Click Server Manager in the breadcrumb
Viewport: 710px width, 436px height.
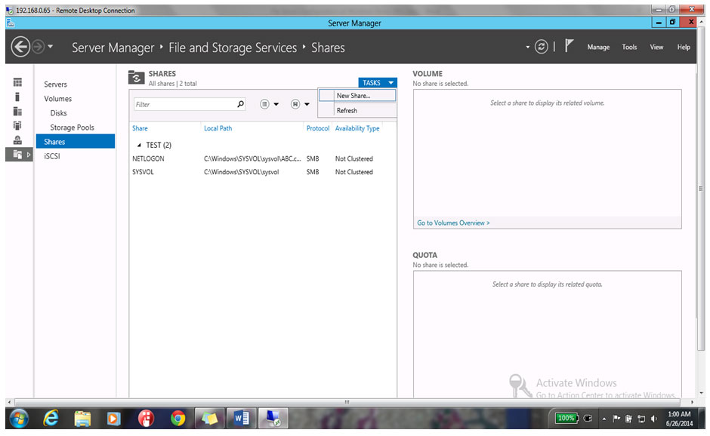[x=113, y=48]
